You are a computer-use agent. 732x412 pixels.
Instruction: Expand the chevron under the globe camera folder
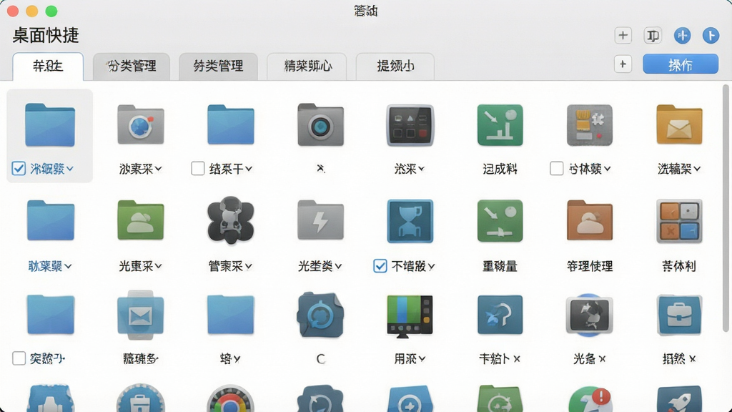(159, 169)
